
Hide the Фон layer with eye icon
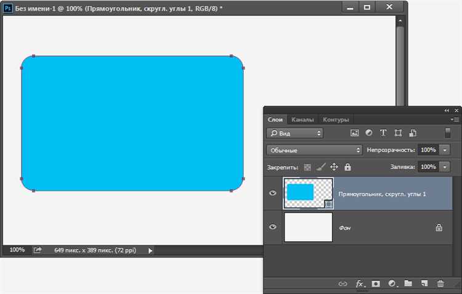pos(273,227)
